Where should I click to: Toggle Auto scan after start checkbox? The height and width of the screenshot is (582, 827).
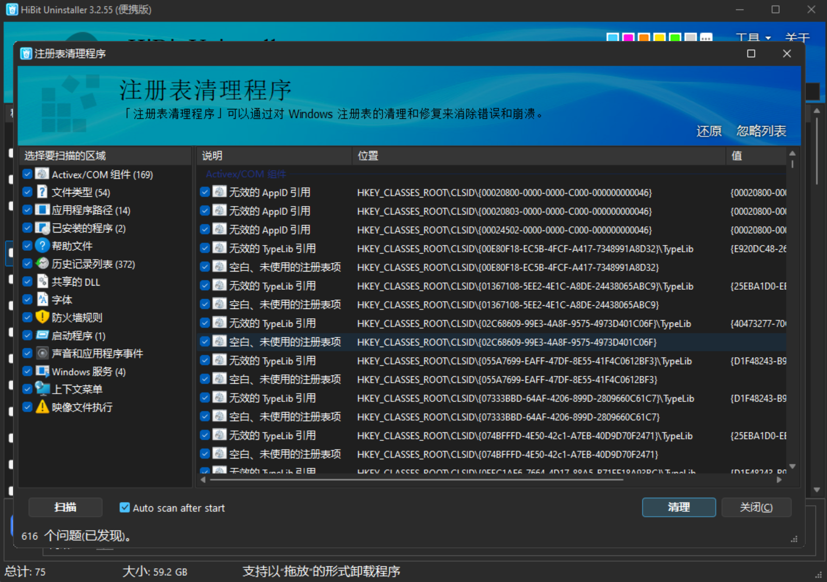point(125,507)
